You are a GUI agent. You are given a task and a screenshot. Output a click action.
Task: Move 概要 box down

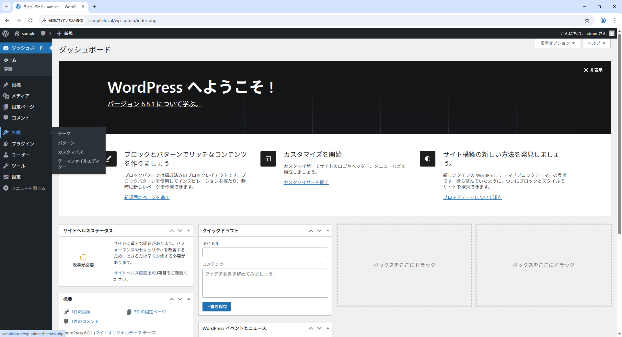(x=180, y=299)
